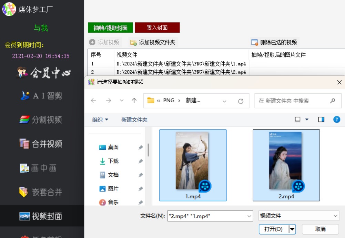Open the dialog help button

pyautogui.click(x=337, y=120)
